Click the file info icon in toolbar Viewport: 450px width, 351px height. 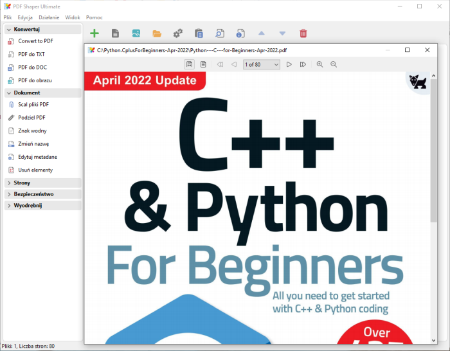tap(240, 33)
